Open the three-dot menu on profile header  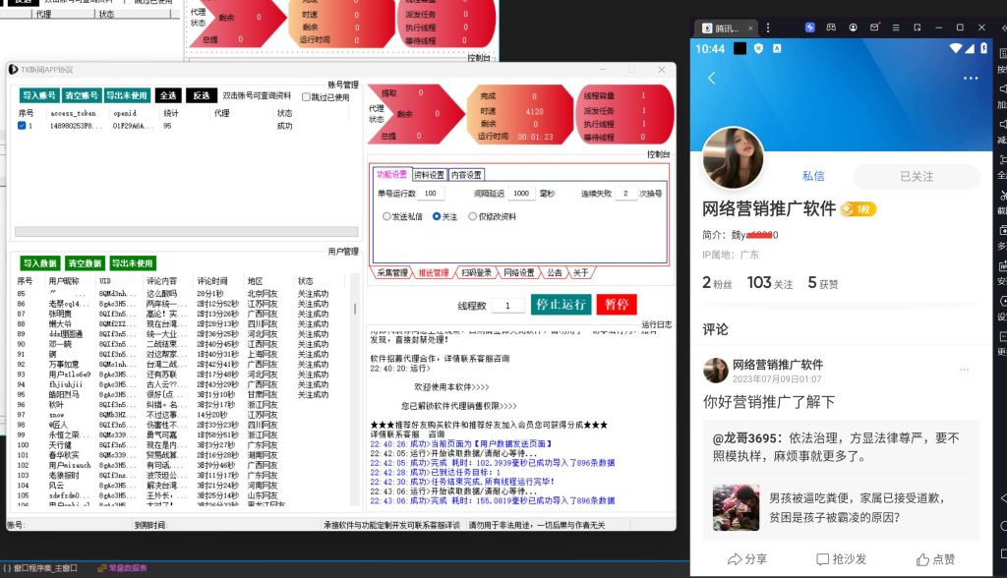tap(971, 79)
